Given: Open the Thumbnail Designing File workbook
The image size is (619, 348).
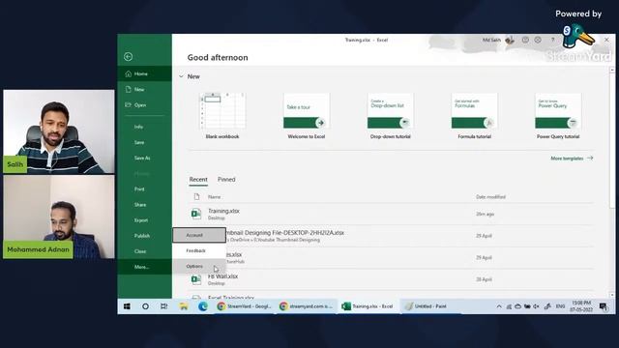Looking at the screenshot, I should pos(391,236).
